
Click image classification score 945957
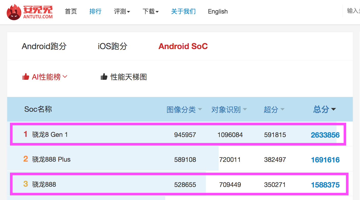[x=185, y=135]
